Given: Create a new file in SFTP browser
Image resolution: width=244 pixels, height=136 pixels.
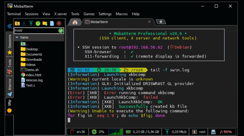Looking at the screenshot, I should pos(52,23).
